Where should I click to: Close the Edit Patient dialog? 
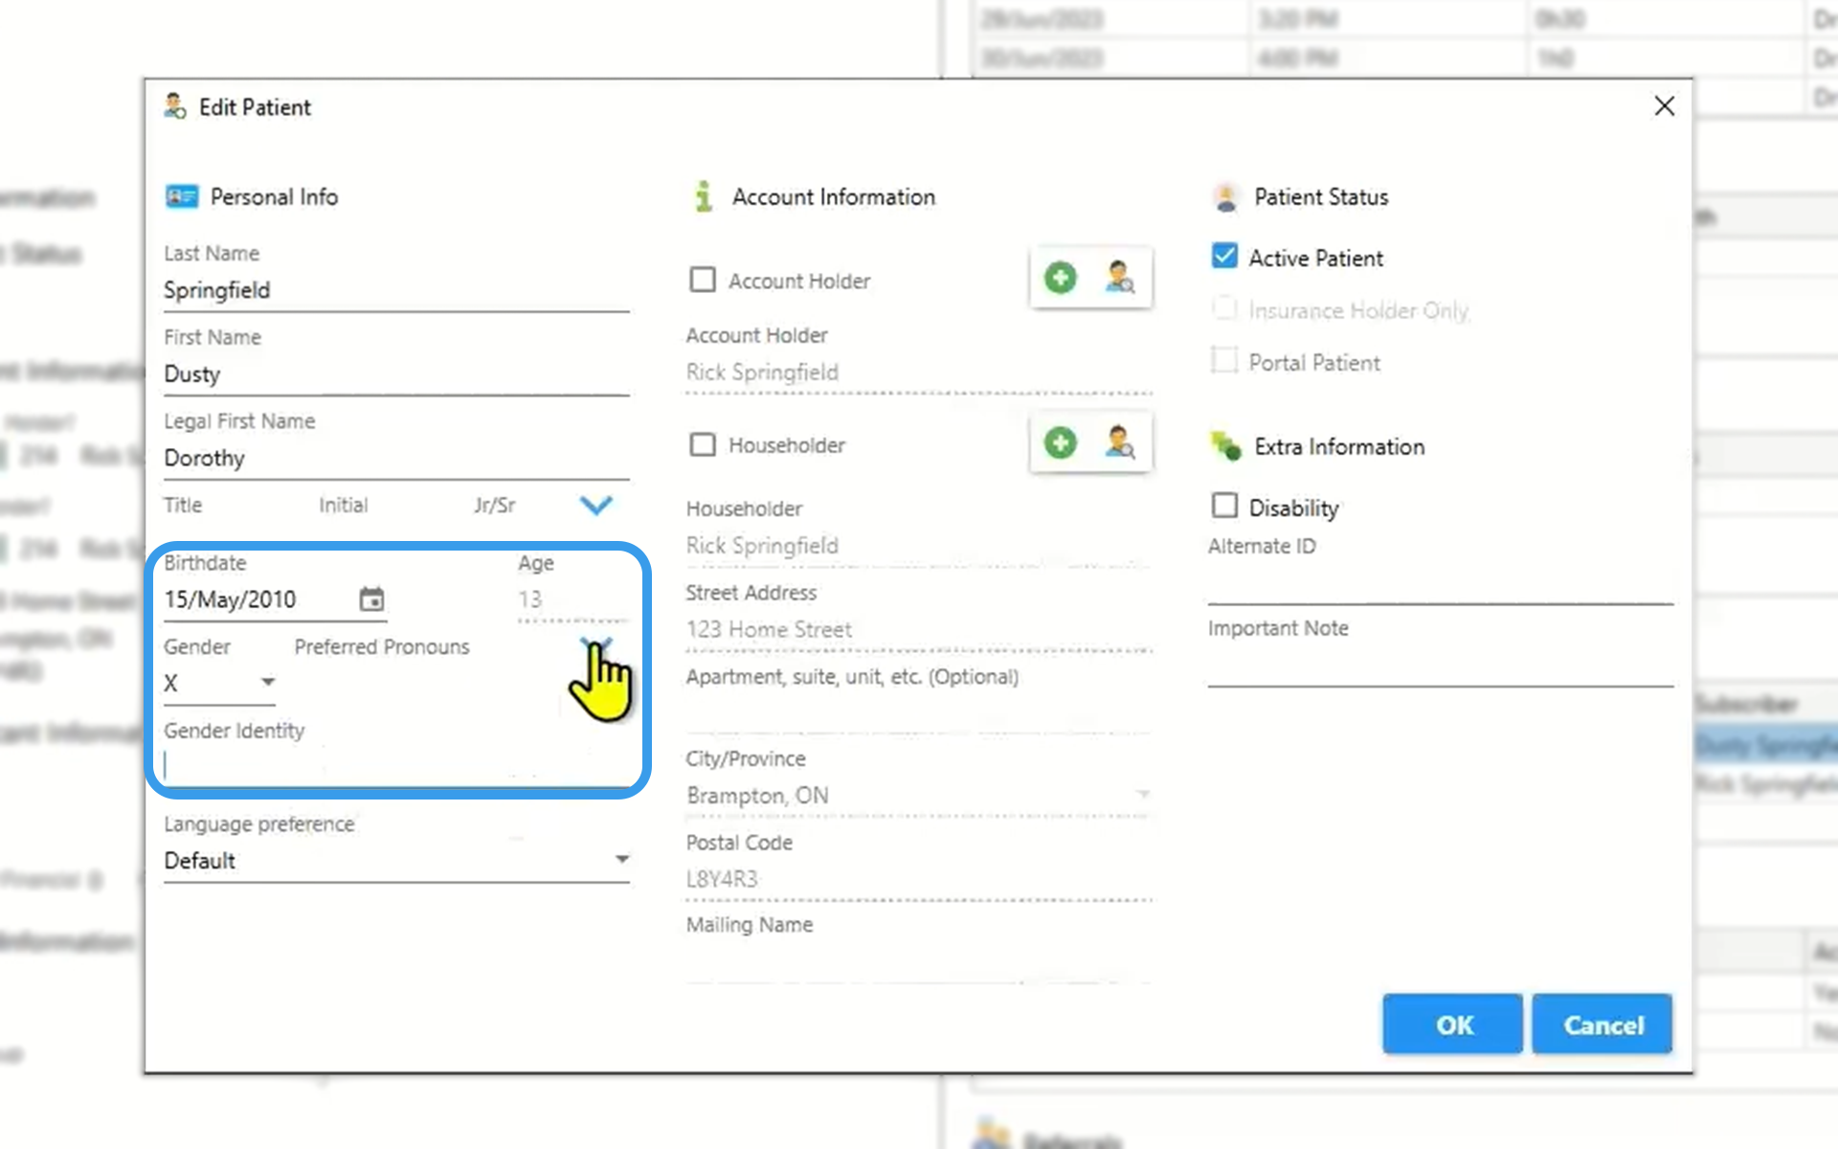(x=1664, y=106)
